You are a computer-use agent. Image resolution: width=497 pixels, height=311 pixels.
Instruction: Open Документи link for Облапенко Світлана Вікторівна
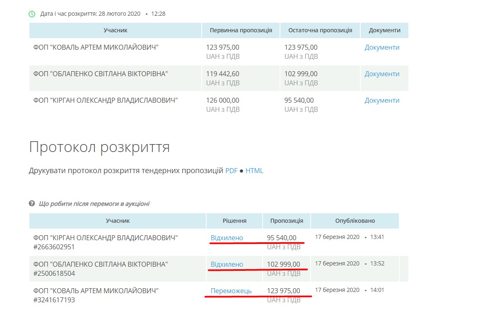(382, 74)
